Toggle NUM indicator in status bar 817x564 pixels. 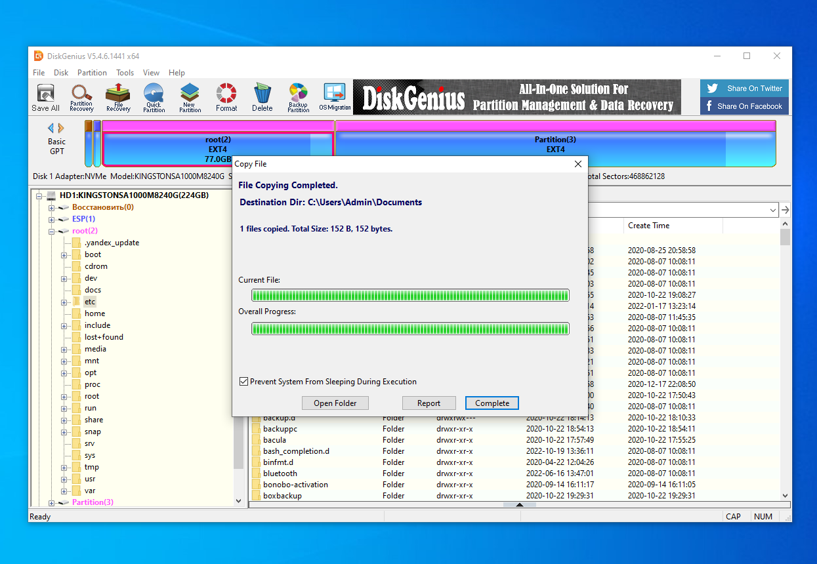763,516
